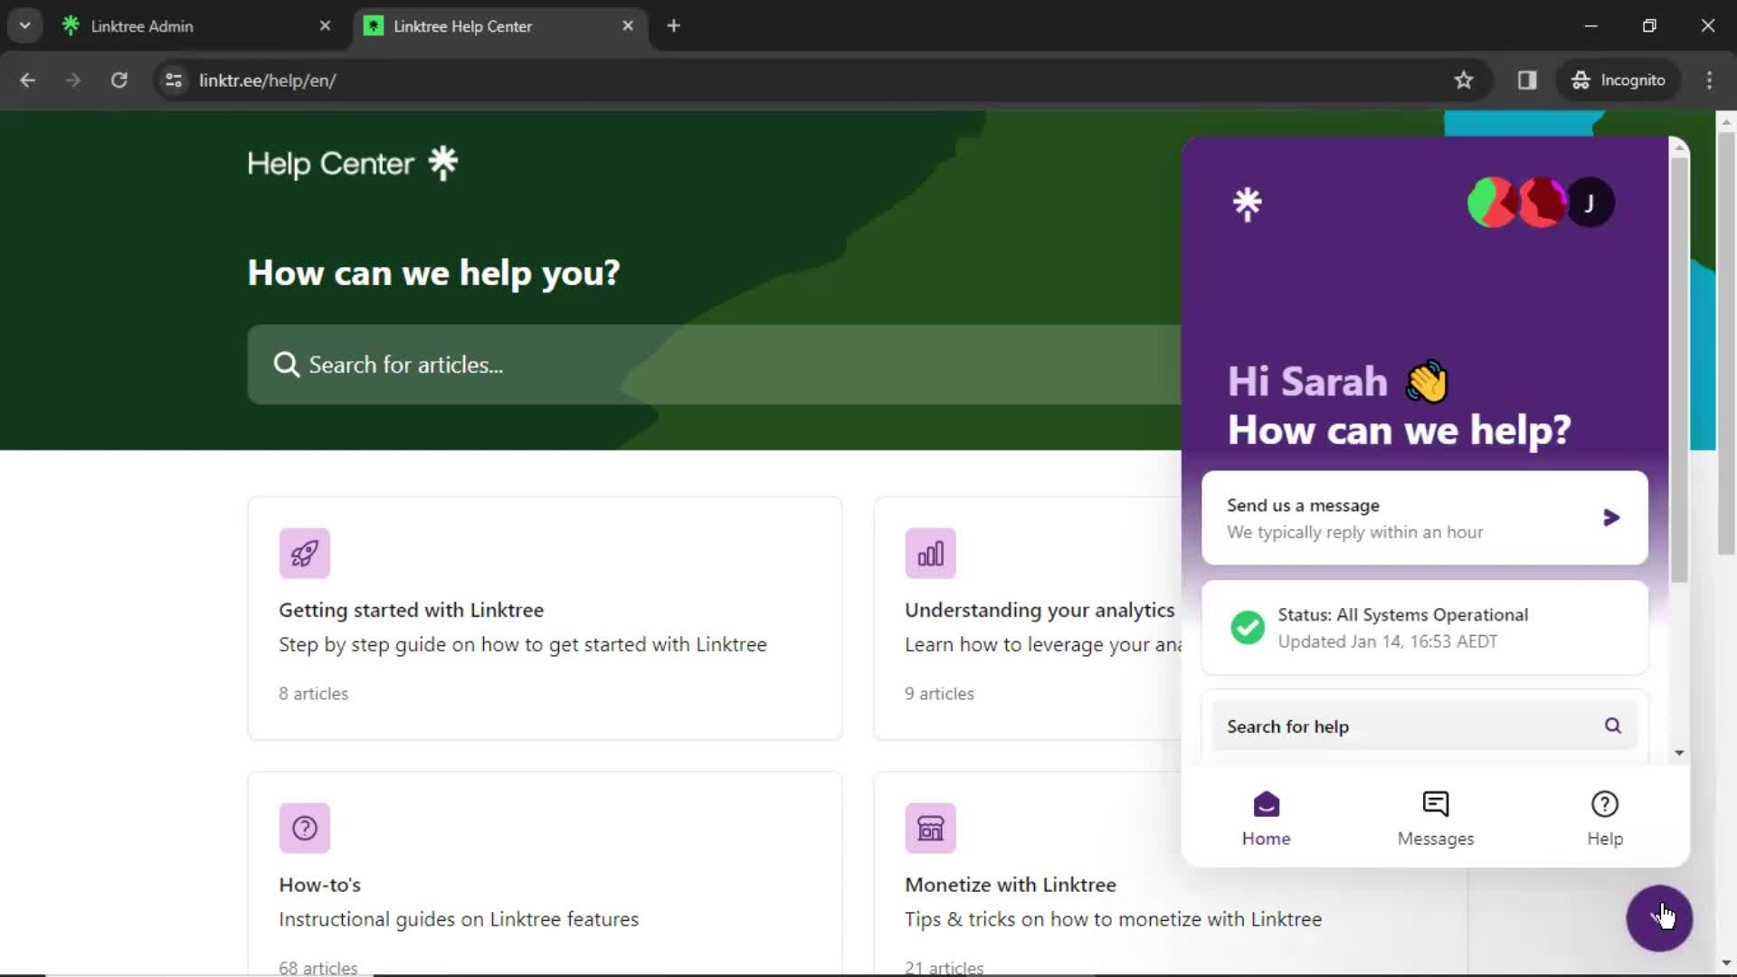Click 'Updated Jan 14, 16:53 AEDT' text
Image resolution: width=1737 pixels, height=977 pixels.
(1387, 641)
